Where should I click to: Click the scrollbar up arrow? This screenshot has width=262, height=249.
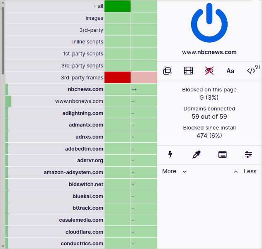2,3
